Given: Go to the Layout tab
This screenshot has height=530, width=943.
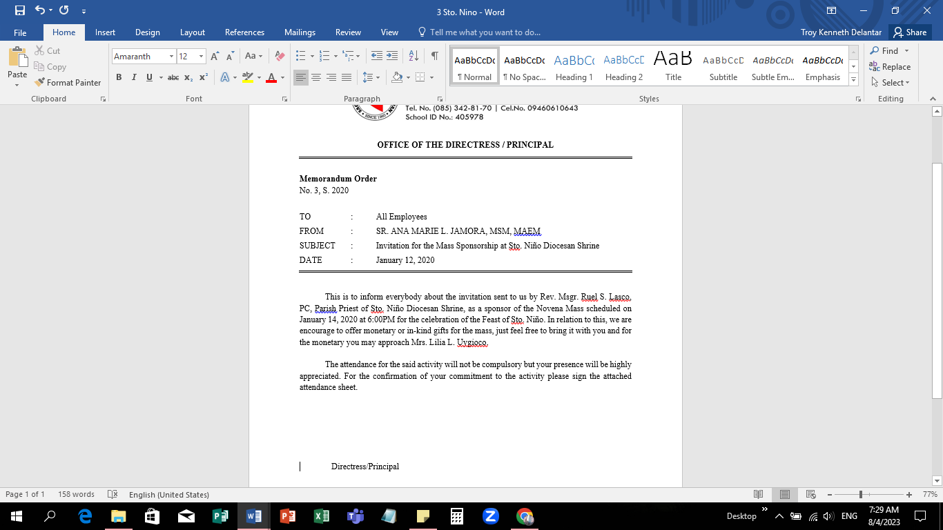Looking at the screenshot, I should tap(193, 32).
